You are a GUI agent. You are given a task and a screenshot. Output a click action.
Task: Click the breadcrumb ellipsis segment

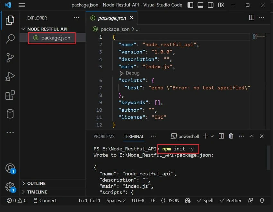138,30
